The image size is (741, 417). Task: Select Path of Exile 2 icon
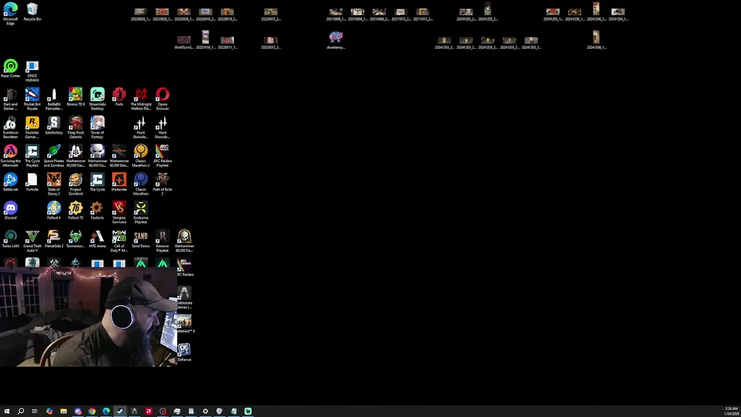(x=163, y=185)
